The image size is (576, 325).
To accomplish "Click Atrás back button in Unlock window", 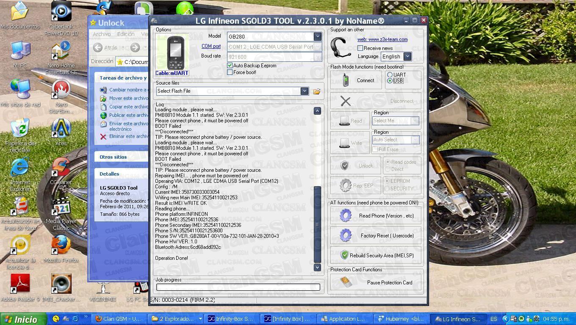I will click(106, 48).
